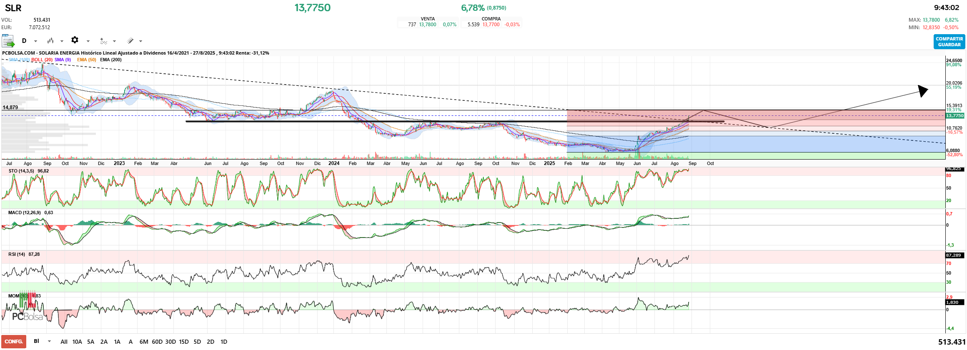Viewport: 967px width, 350px height.
Task: Select the '5D' time range
Action: 197,342
